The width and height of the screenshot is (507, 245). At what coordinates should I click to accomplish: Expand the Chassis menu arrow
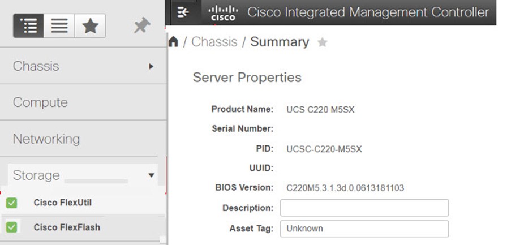click(x=151, y=66)
